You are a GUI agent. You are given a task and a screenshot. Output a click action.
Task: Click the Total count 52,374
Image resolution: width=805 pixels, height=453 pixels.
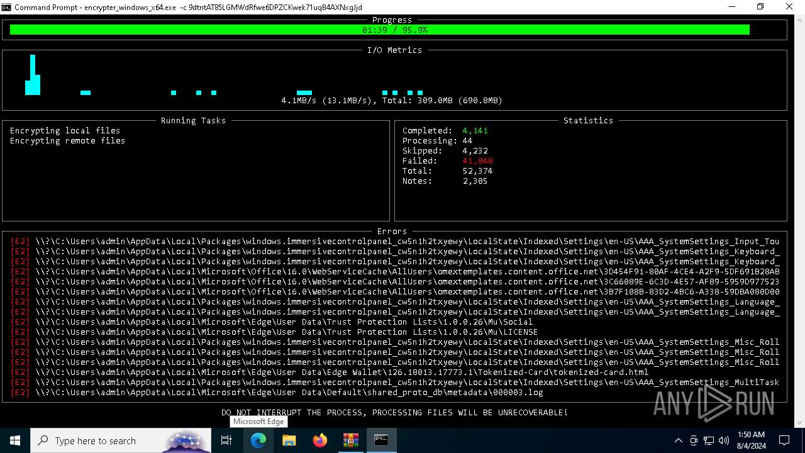pos(477,171)
